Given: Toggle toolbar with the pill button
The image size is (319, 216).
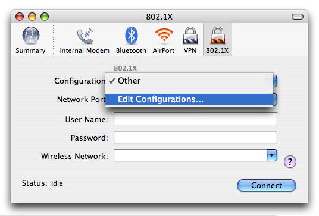Looking at the screenshot, I should coord(298,17).
